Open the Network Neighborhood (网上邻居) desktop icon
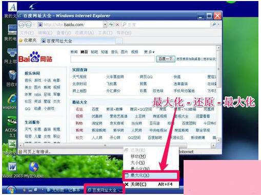Image resolution: width=261 pixels, height=195 pixels. (12, 52)
